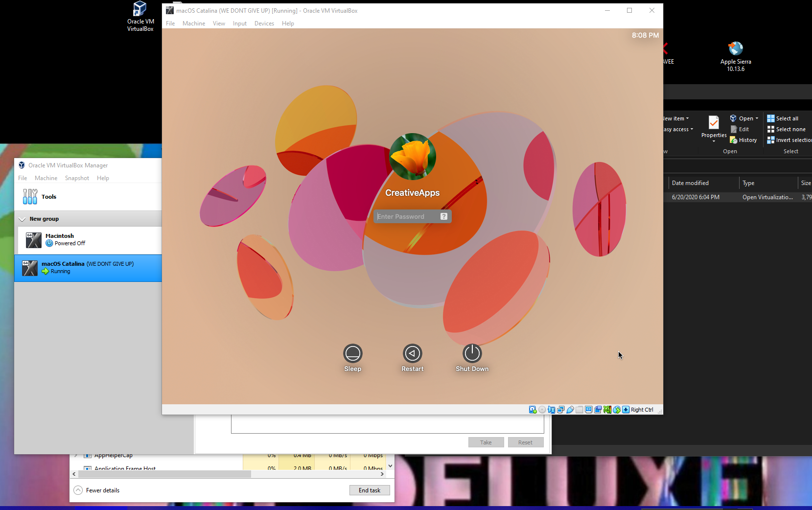Image resolution: width=812 pixels, height=510 pixels.
Task: Click the CPU execution engine status icon
Action: pos(607,410)
